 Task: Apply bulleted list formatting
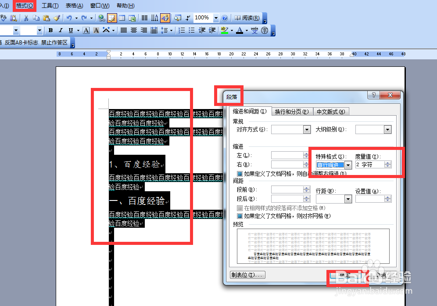pos(192,30)
